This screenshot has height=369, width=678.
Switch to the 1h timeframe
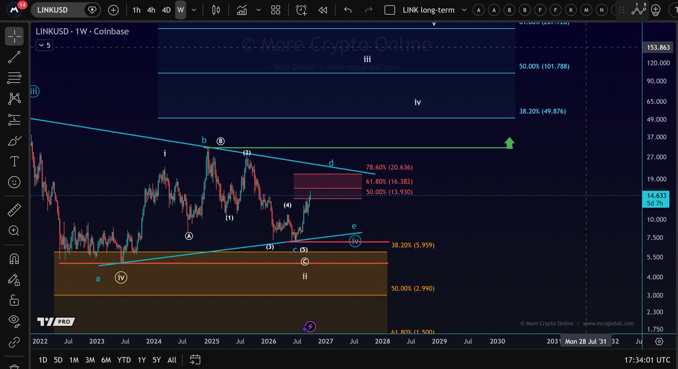point(136,10)
